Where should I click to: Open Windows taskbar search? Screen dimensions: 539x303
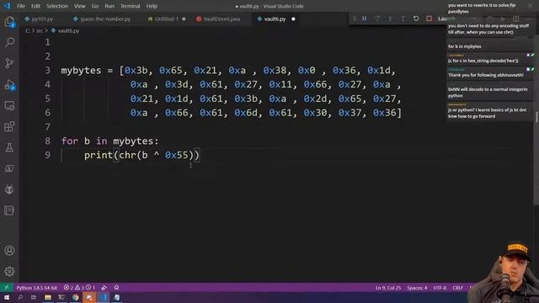(20, 297)
